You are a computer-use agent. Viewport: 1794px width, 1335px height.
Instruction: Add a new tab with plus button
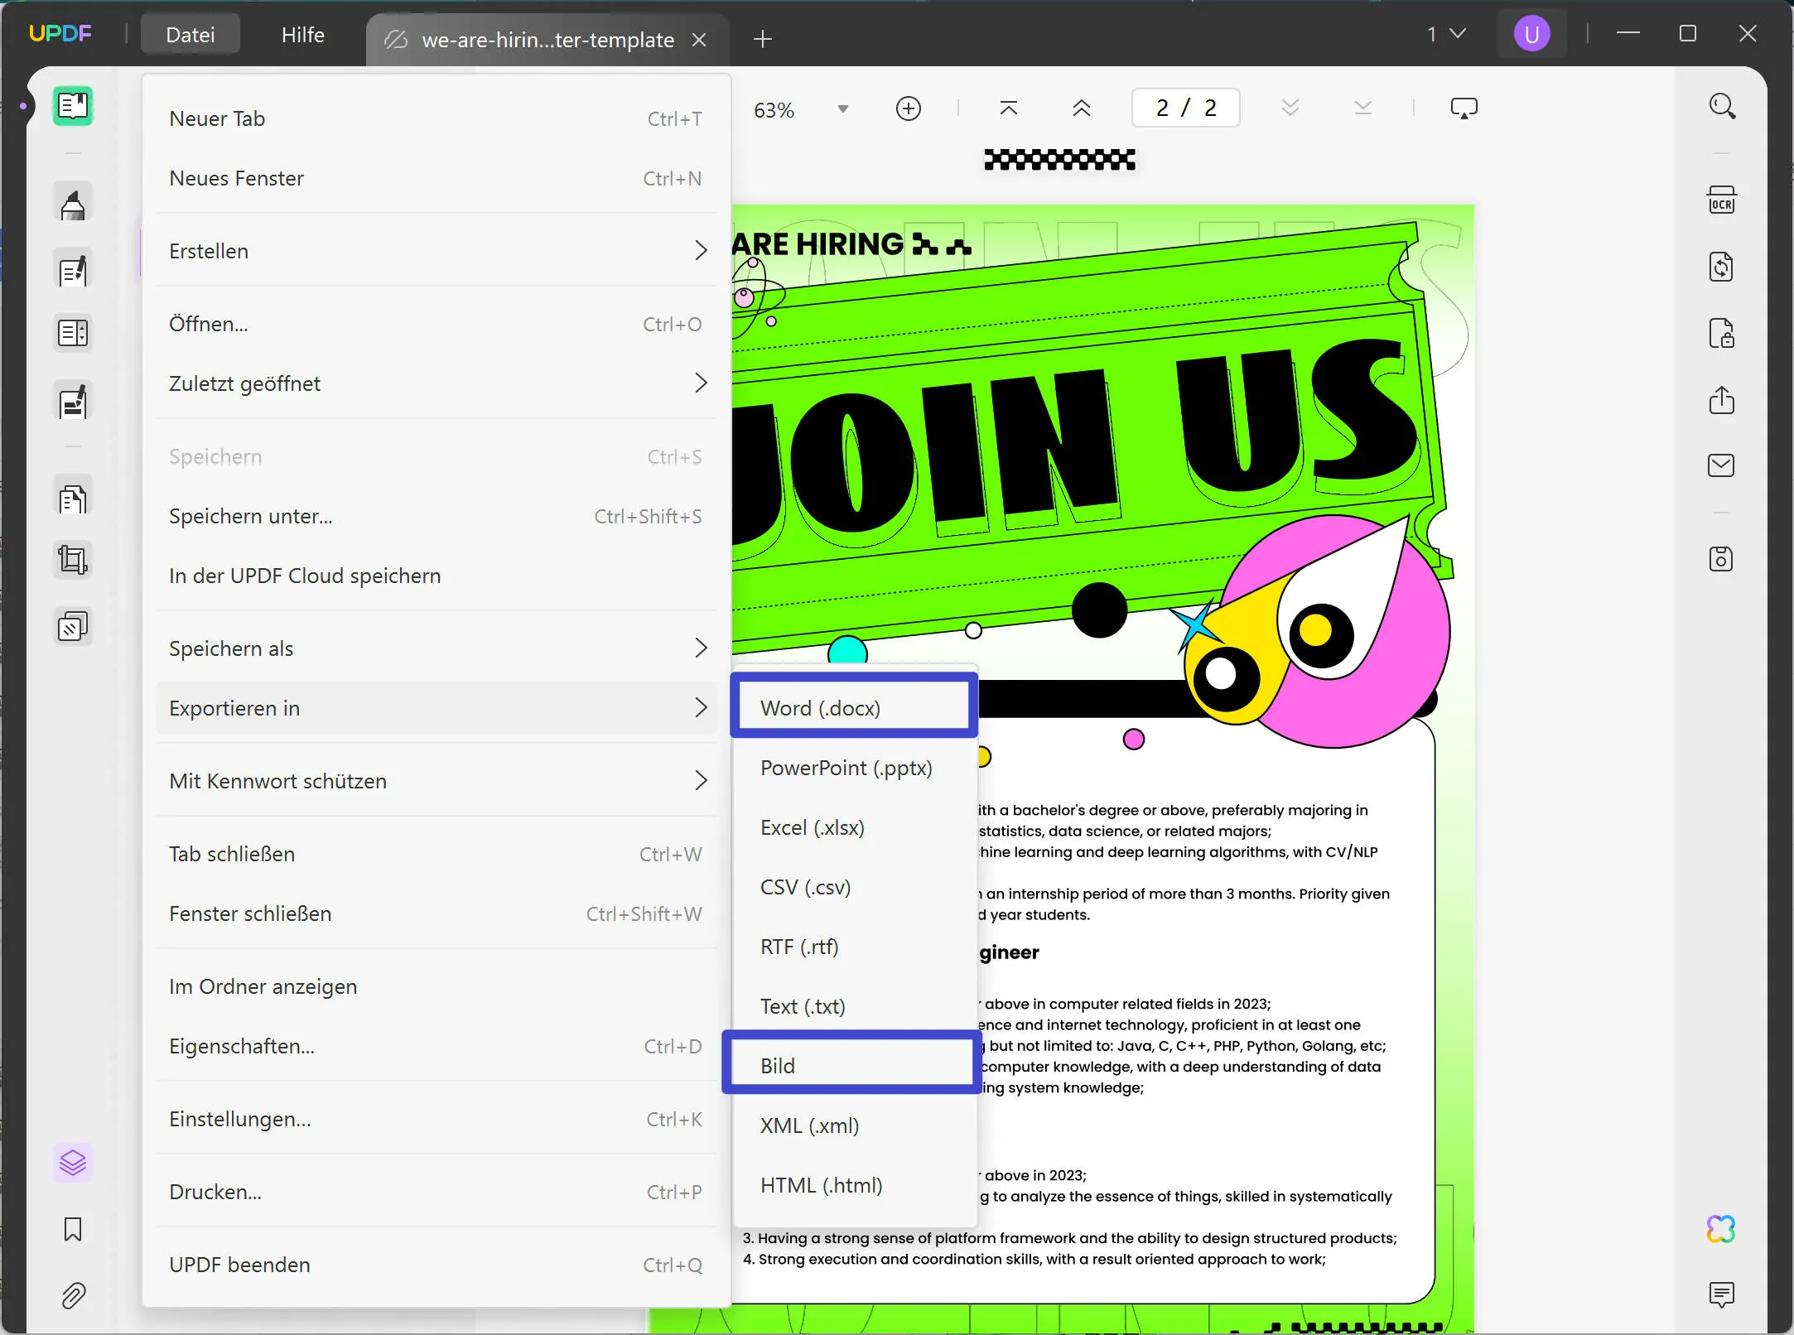coord(763,39)
